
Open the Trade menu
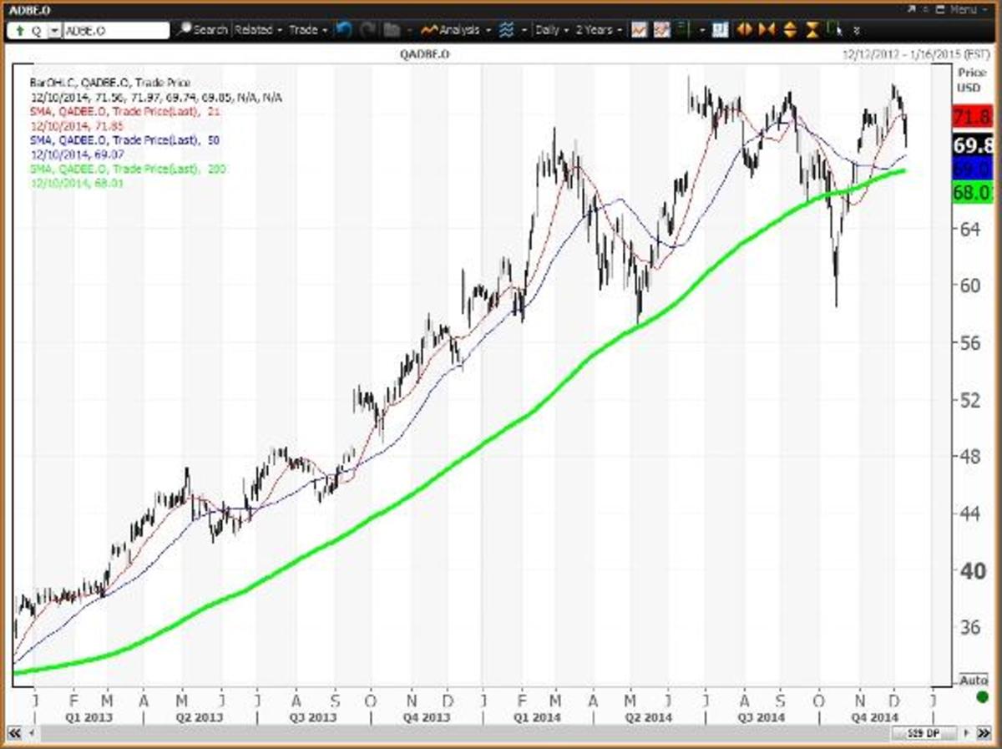click(303, 30)
